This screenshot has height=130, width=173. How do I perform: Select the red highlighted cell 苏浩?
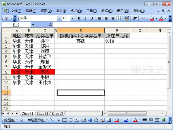(x=45, y=72)
